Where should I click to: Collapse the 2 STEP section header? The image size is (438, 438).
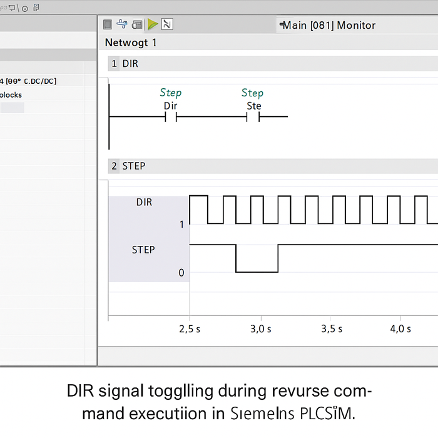click(x=128, y=166)
